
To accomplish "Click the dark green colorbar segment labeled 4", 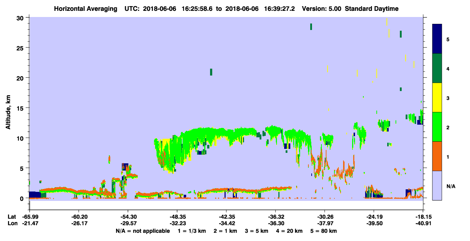I will [x=437, y=68].
